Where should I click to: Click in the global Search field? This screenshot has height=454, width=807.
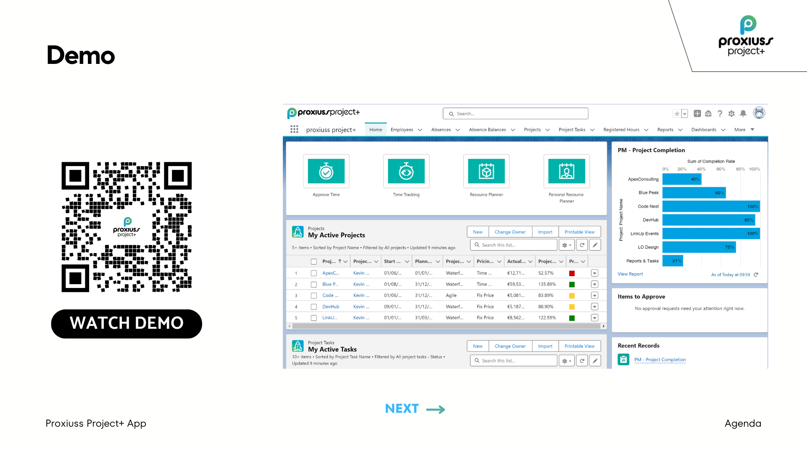point(515,113)
